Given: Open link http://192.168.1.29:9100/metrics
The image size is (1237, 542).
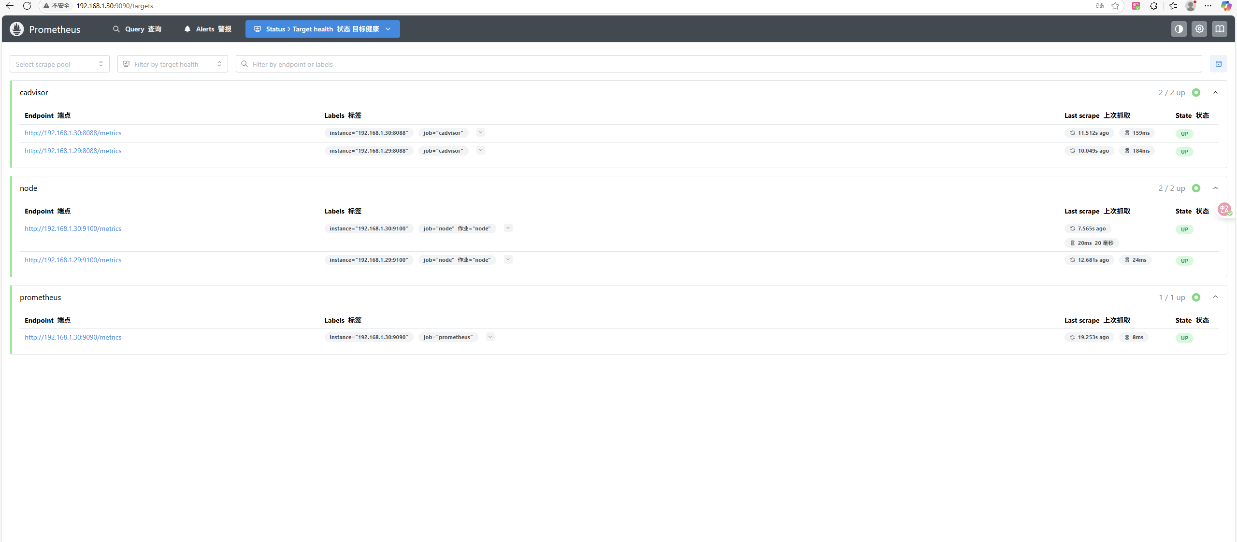Looking at the screenshot, I should (x=73, y=260).
